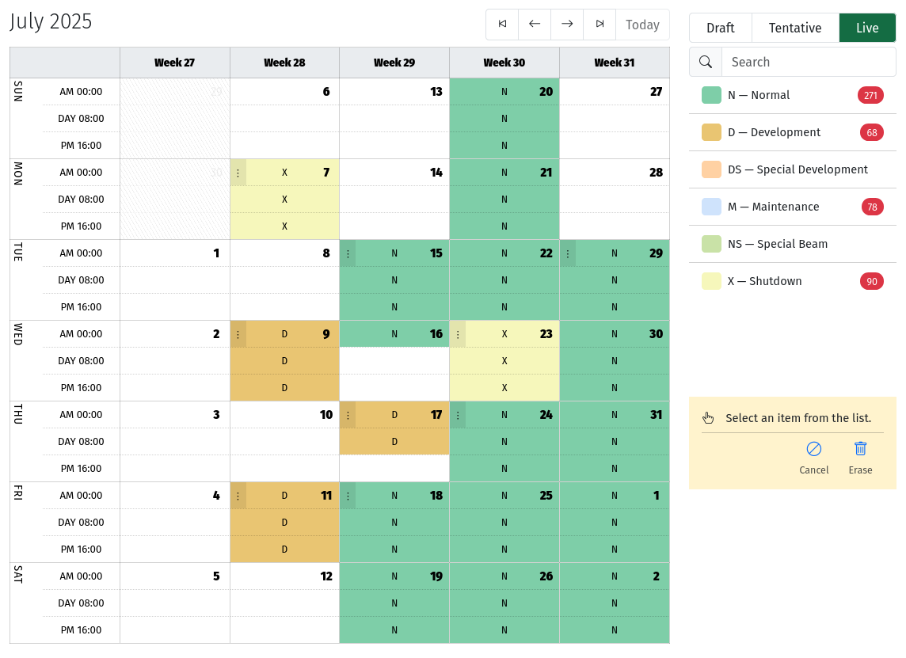Select N — Normal green swatch
Viewport: 906px width, 658px height.
(711, 95)
